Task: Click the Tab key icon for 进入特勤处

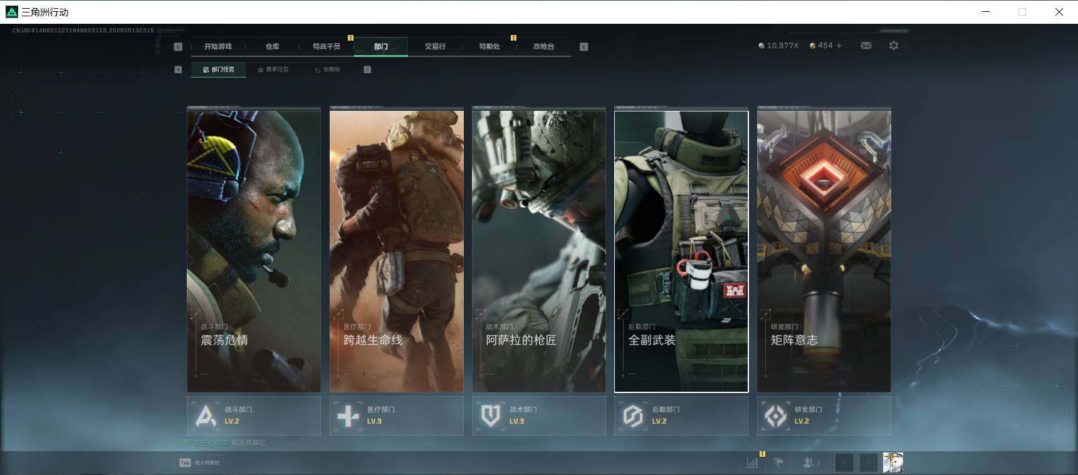Action: coord(185,462)
